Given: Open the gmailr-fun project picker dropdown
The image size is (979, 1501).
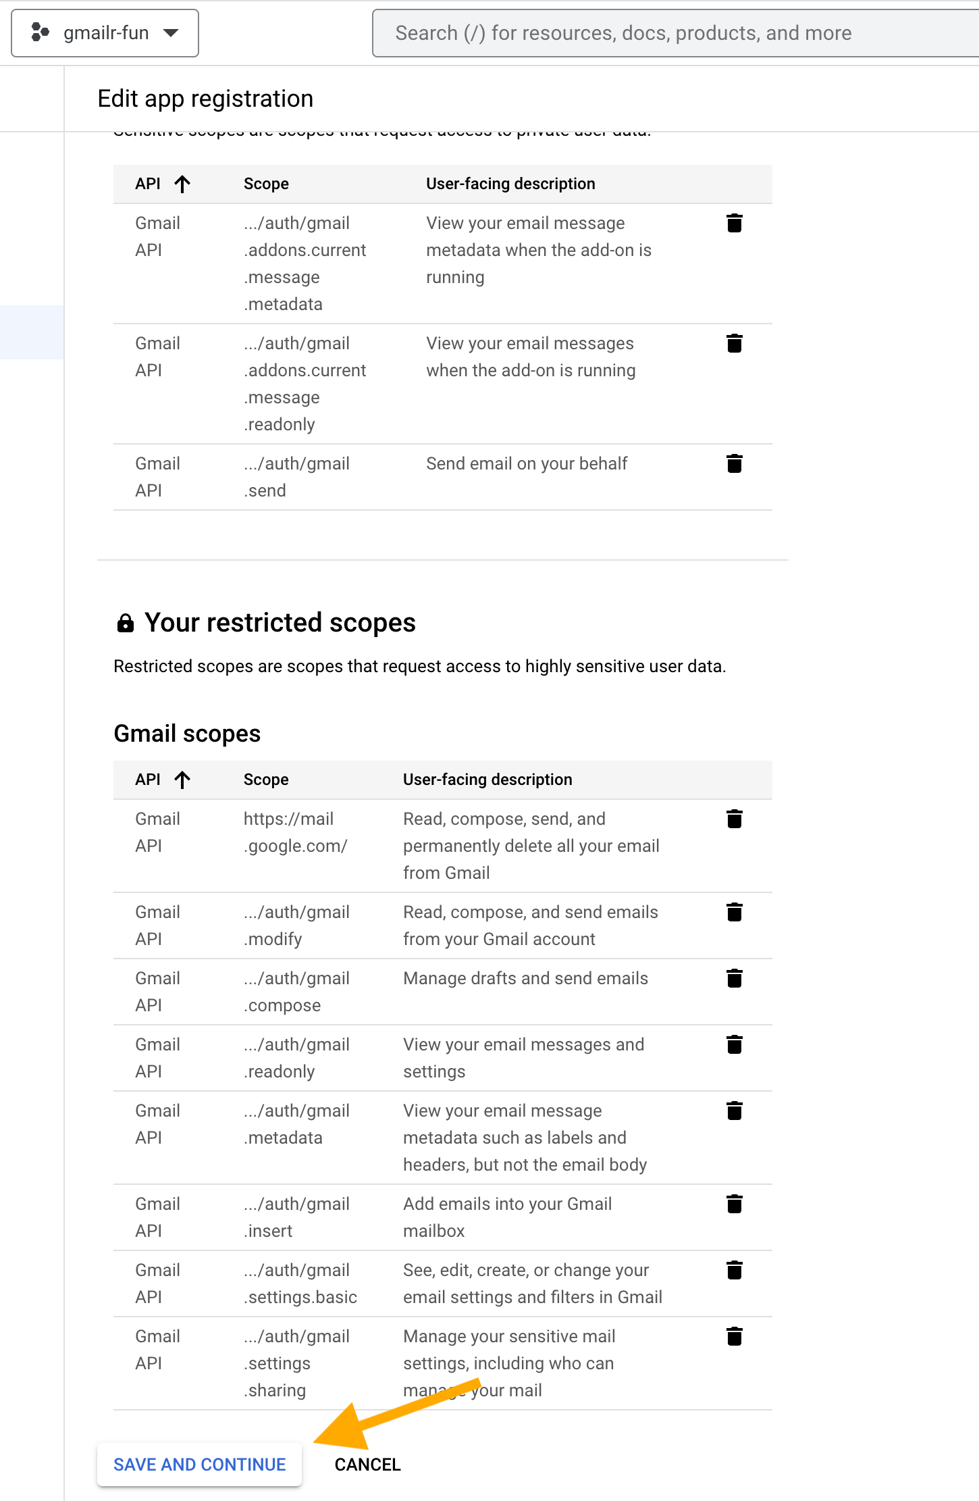Looking at the screenshot, I should [171, 32].
